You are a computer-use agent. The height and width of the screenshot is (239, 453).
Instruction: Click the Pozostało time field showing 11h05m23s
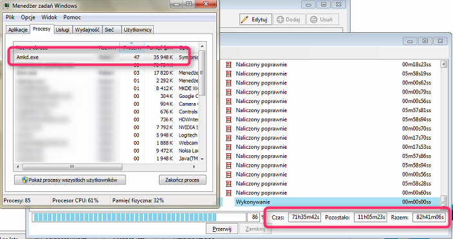click(x=371, y=217)
